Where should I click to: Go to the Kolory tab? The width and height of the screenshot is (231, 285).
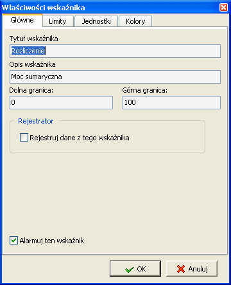pyautogui.click(x=135, y=21)
